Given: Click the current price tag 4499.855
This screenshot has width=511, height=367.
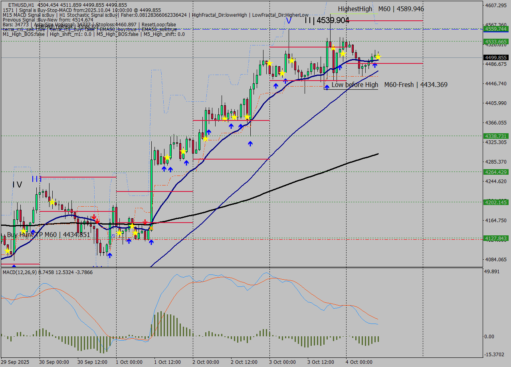Looking at the screenshot, I should tap(495, 57).
